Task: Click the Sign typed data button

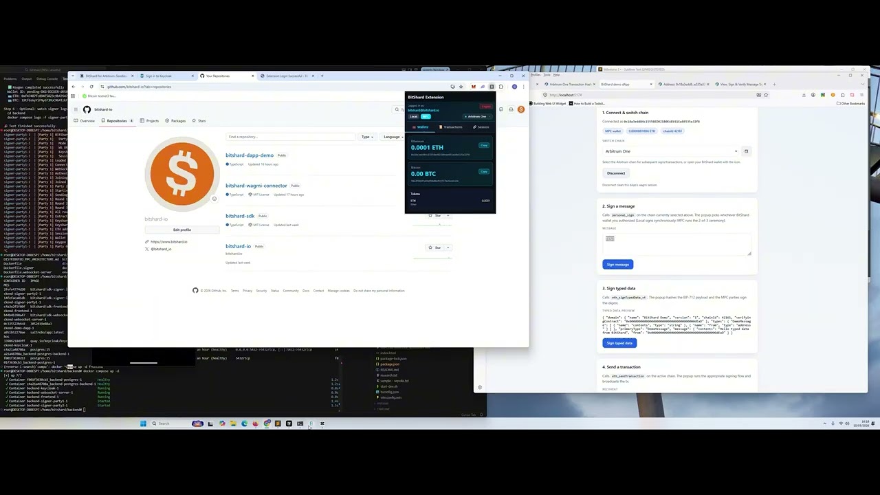Action: [x=619, y=343]
